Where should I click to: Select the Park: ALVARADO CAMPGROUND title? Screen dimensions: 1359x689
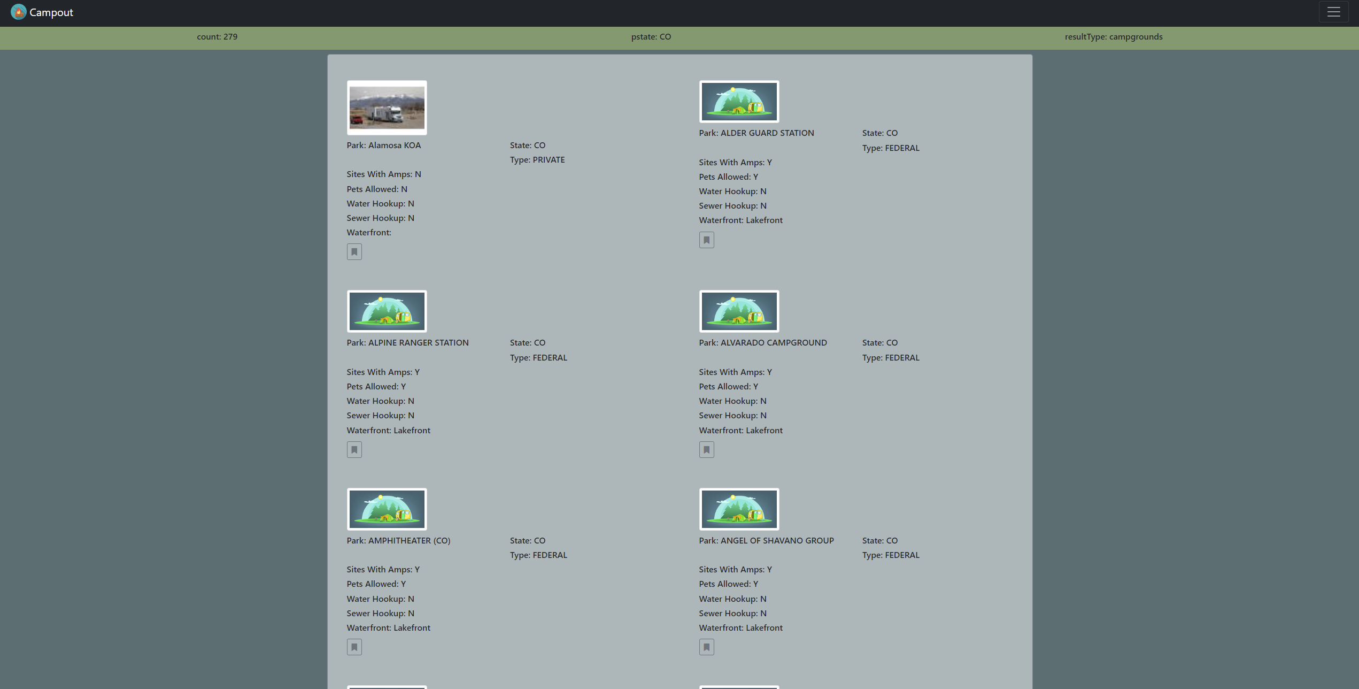(x=762, y=343)
